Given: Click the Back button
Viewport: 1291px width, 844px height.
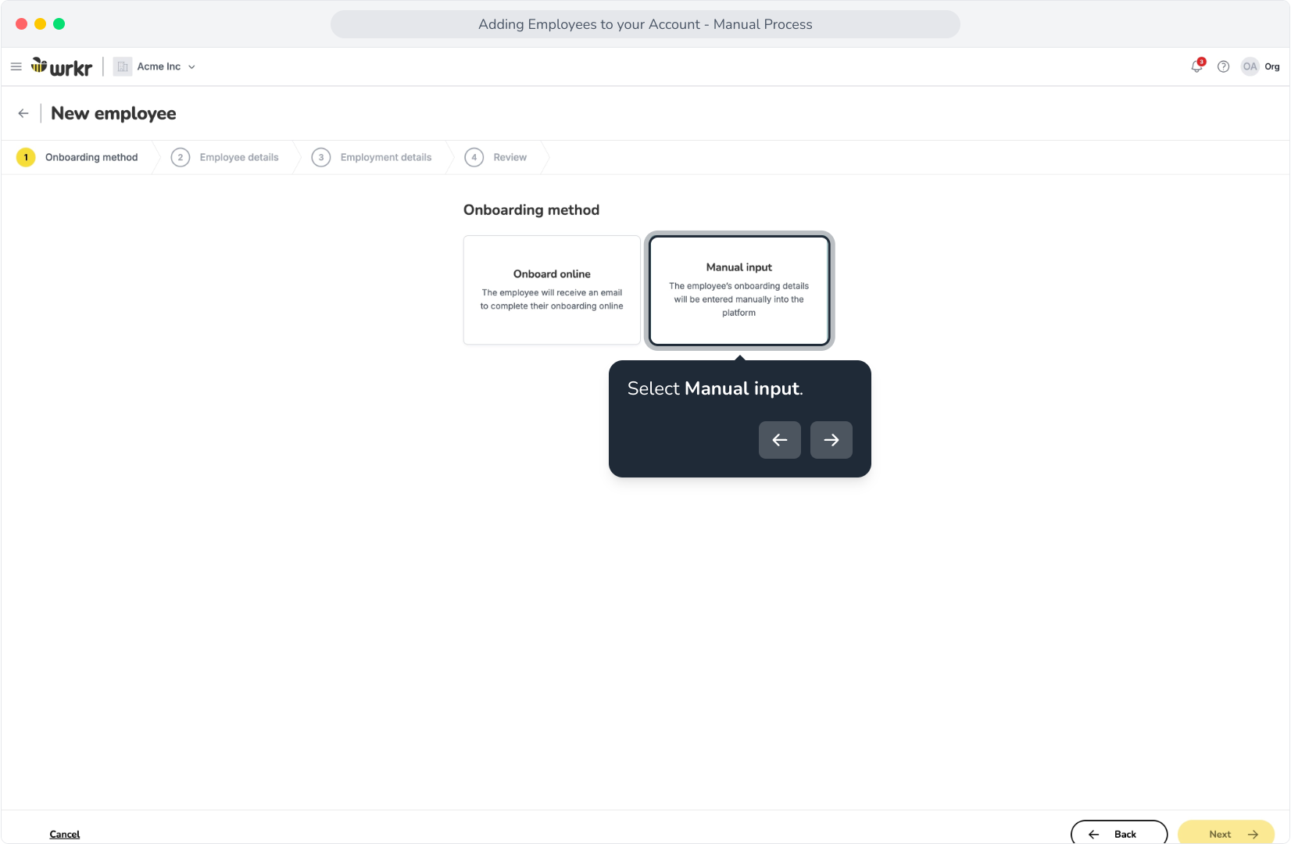Looking at the screenshot, I should [1119, 834].
